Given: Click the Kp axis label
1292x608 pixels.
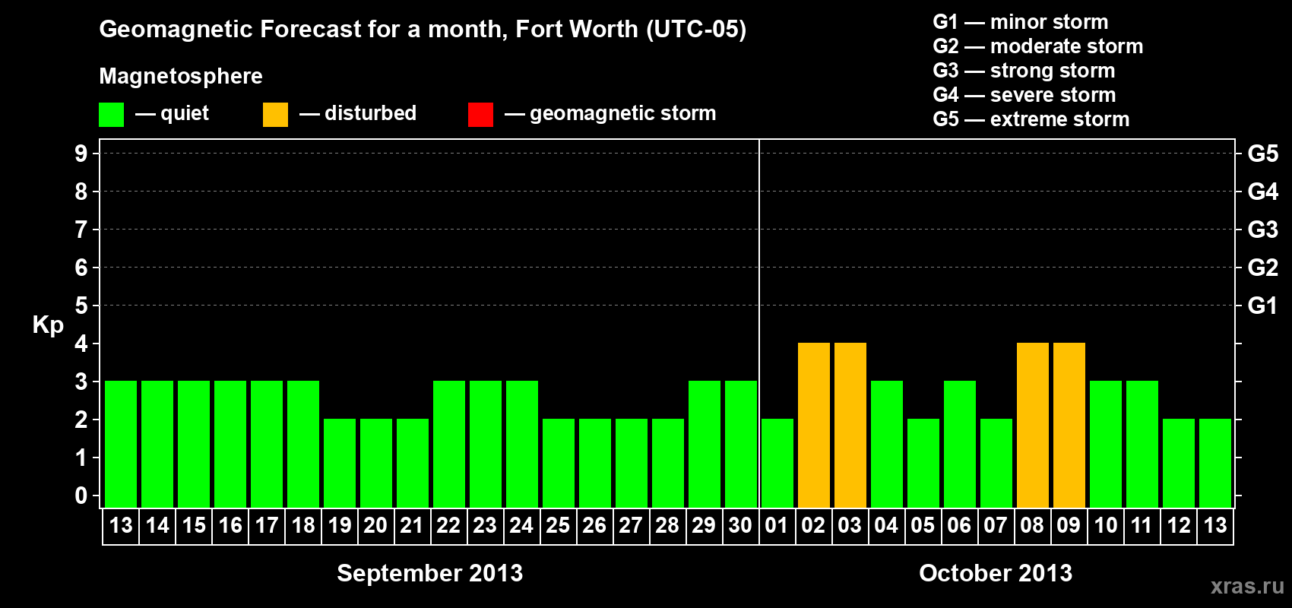Looking at the screenshot, I should [48, 325].
